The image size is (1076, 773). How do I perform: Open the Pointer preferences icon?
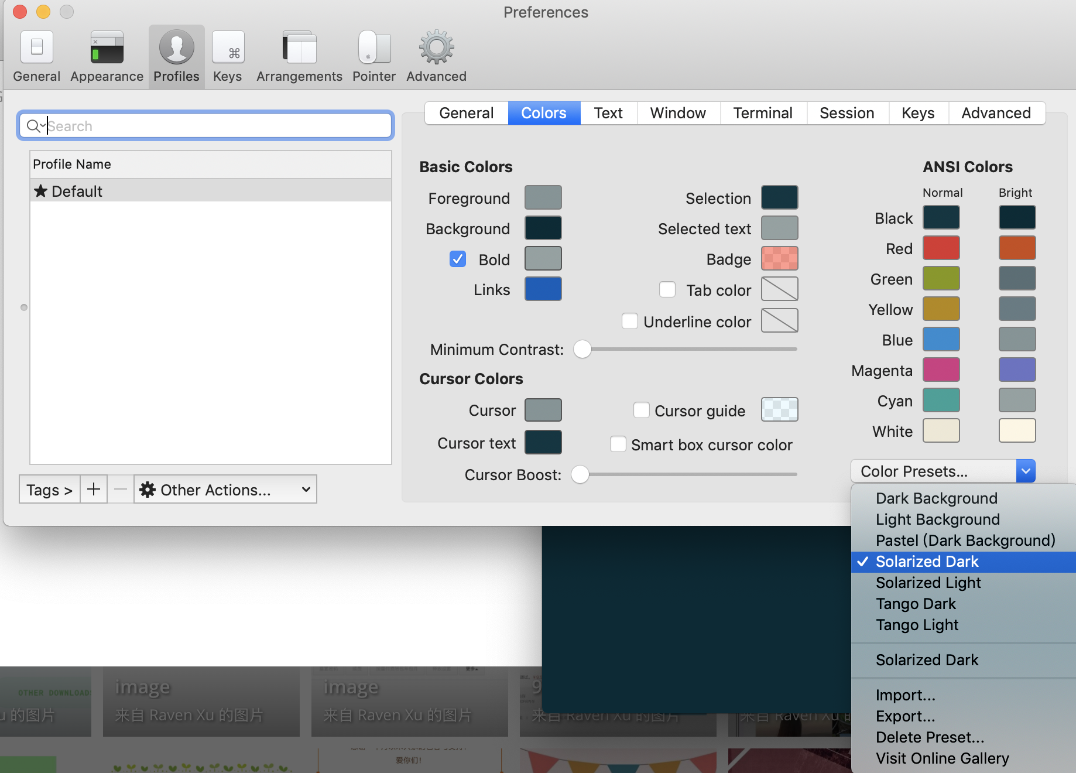pos(374,47)
